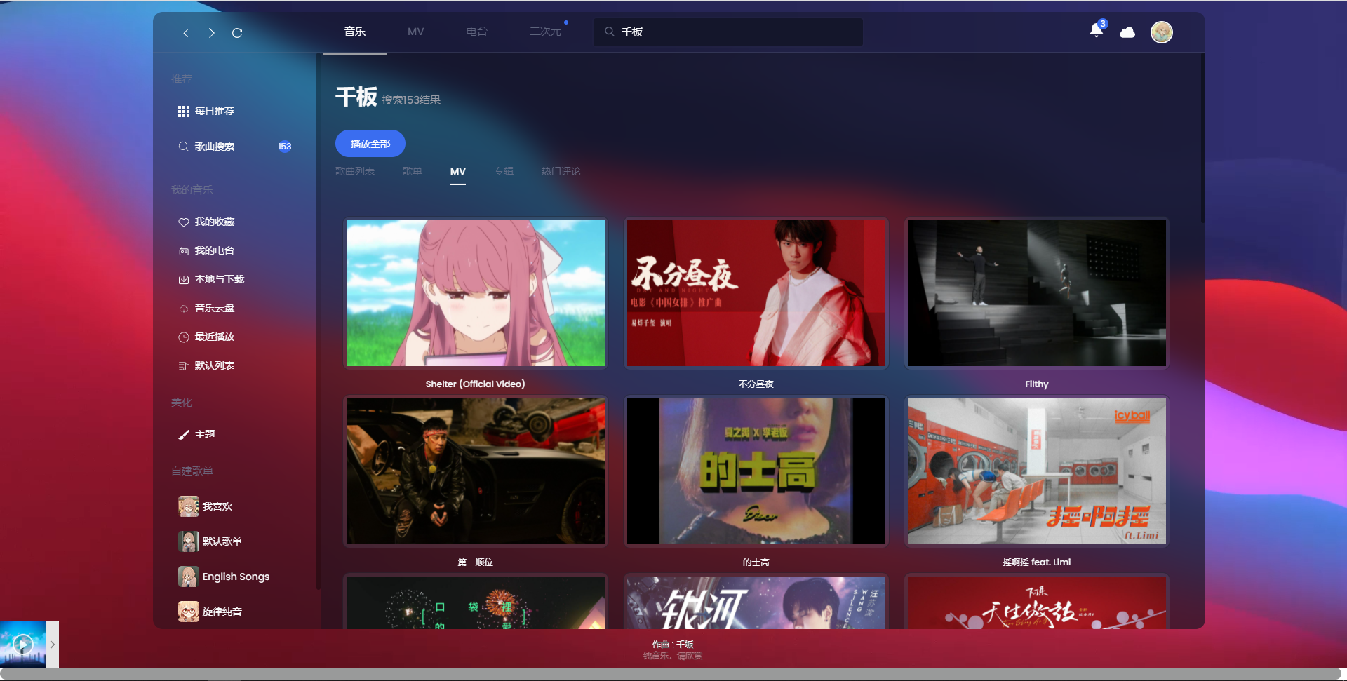Select the 歌曲列表 results tab
This screenshot has height=681, width=1347.
click(355, 171)
